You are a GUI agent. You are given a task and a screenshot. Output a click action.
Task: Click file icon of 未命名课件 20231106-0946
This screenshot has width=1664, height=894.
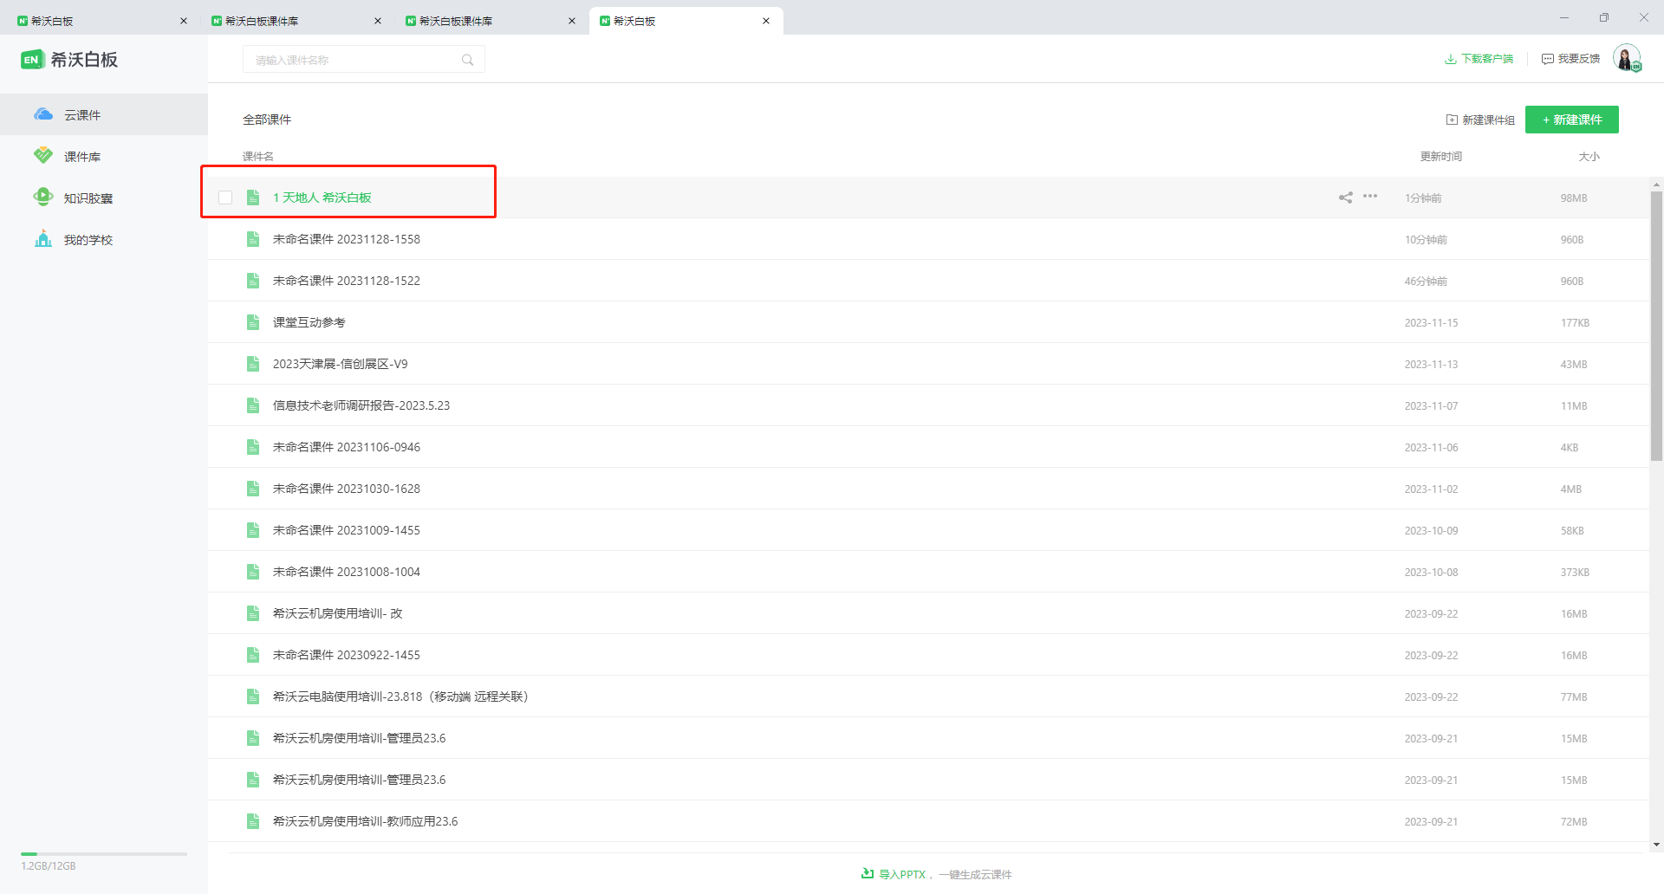tap(253, 447)
